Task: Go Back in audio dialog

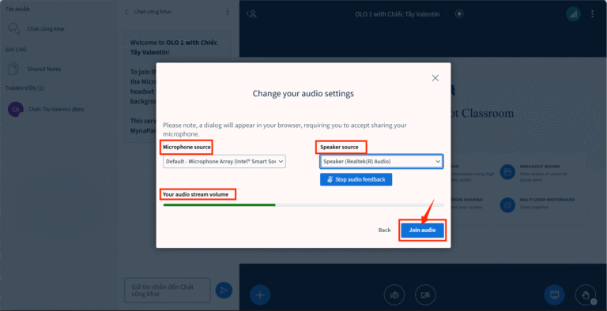Action: click(x=384, y=230)
